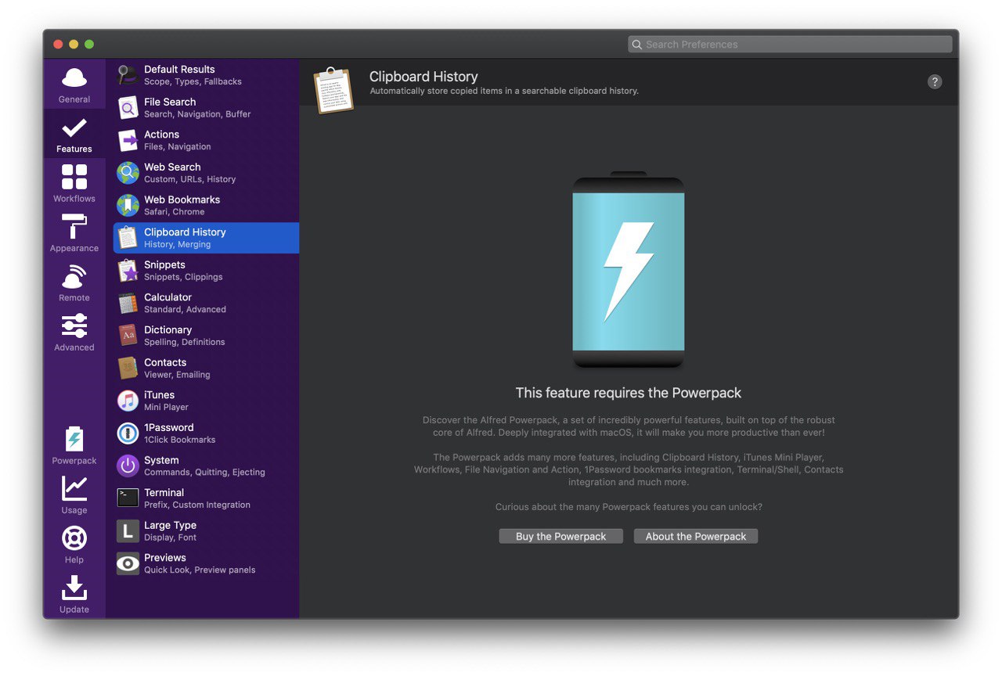The width and height of the screenshot is (1002, 676).
Task: Click the Default Results hat icon
Action: [x=128, y=75]
